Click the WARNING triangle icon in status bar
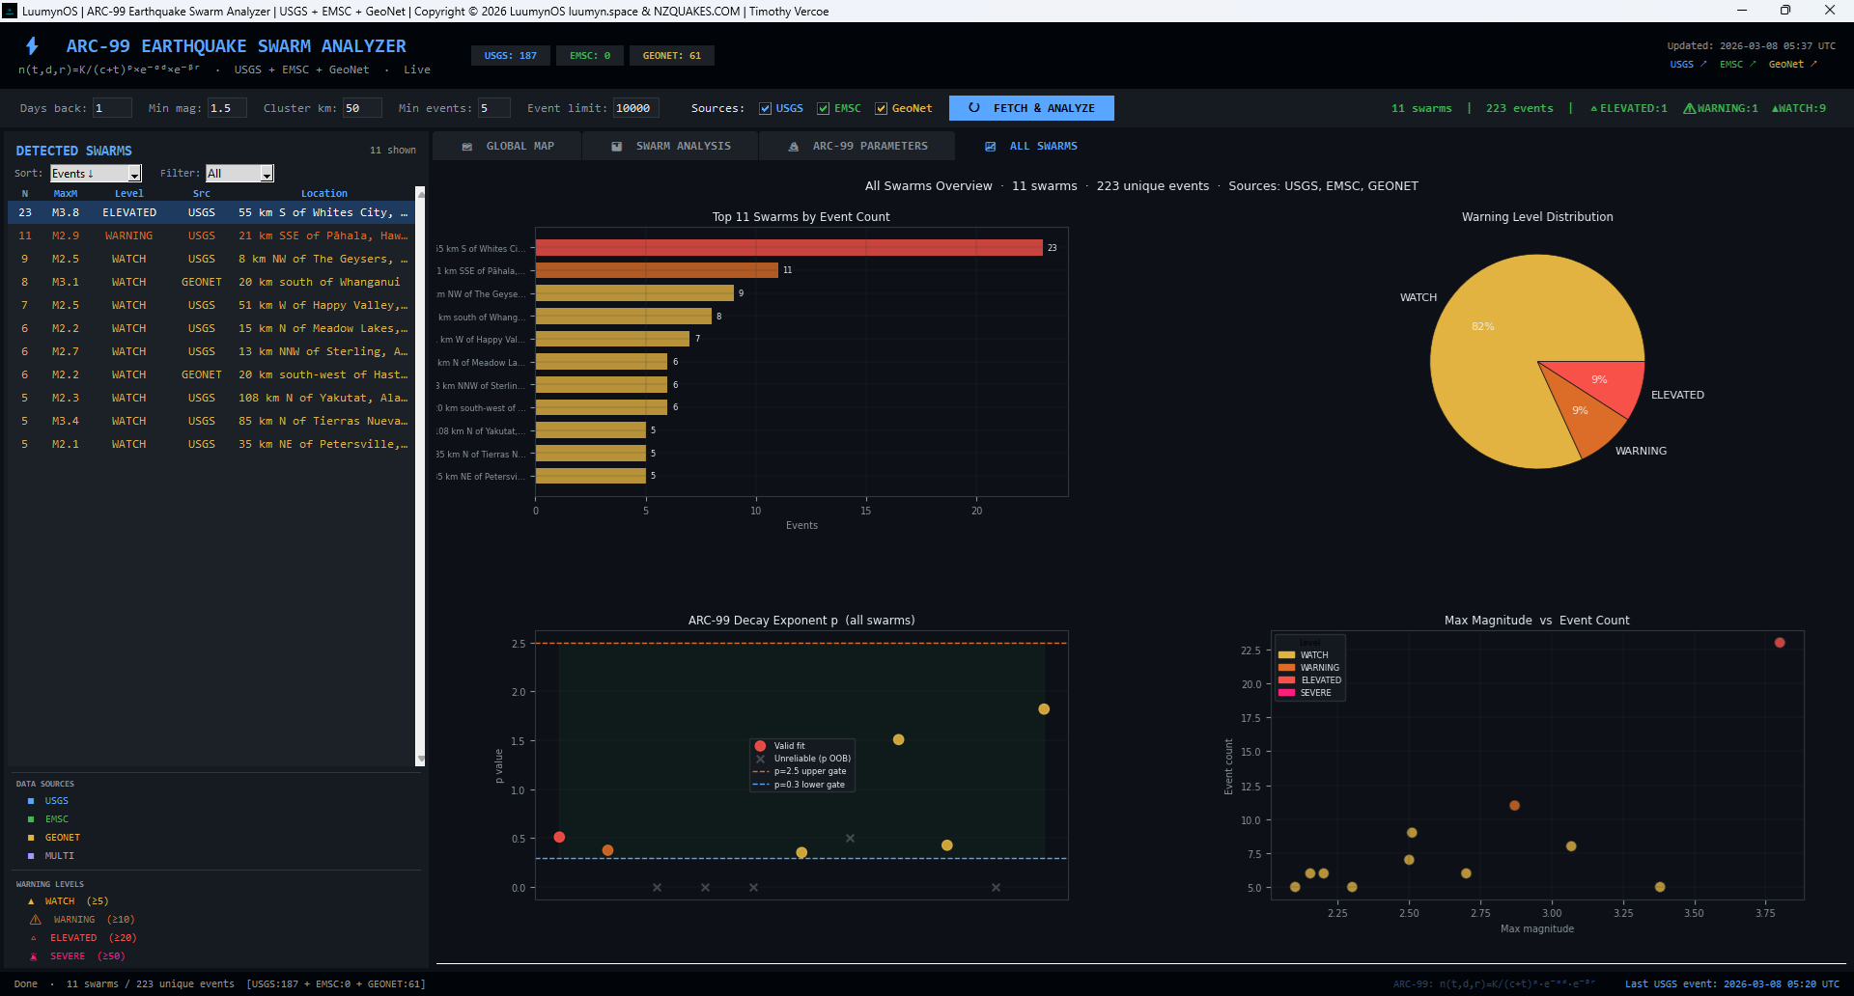Viewport: 1854px width, 996px height. click(x=1689, y=108)
